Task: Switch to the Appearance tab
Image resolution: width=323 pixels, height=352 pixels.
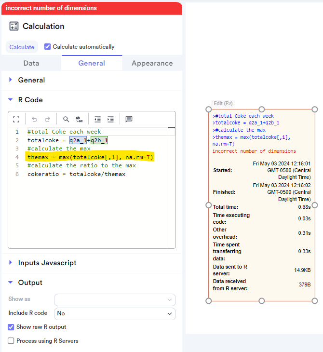Action: (x=152, y=63)
